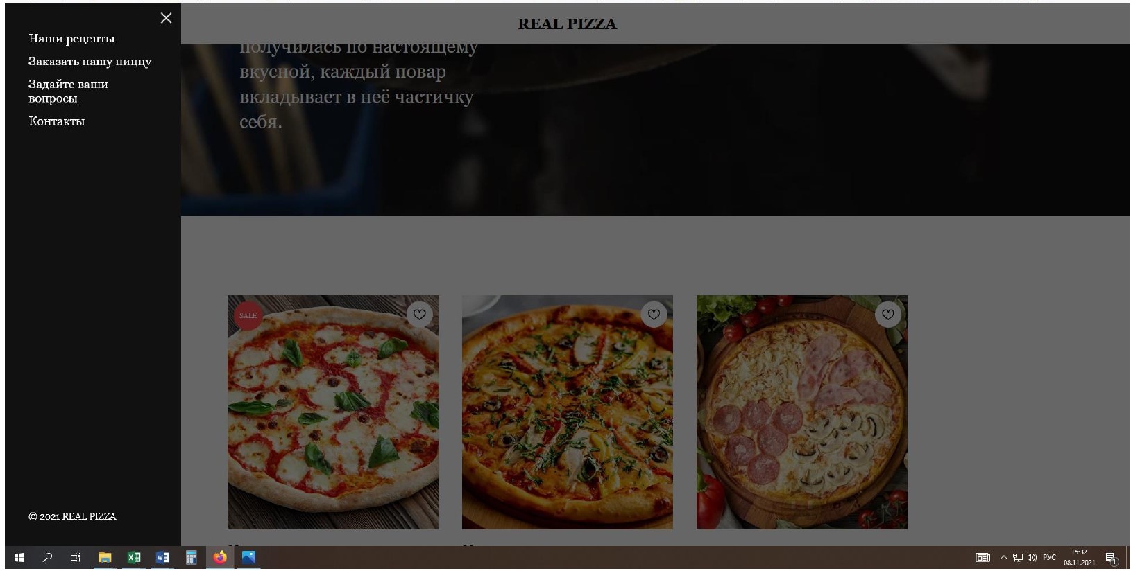The height and width of the screenshot is (571, 1131).
Task: Switch to Firefox in the taskbar
Action: [220, 557]
